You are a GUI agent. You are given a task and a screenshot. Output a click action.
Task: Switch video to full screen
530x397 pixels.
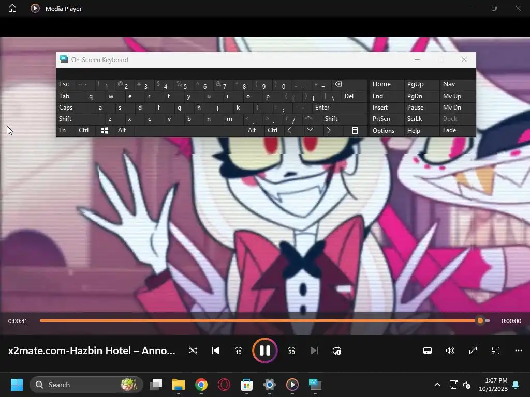[x=473, y=350]
